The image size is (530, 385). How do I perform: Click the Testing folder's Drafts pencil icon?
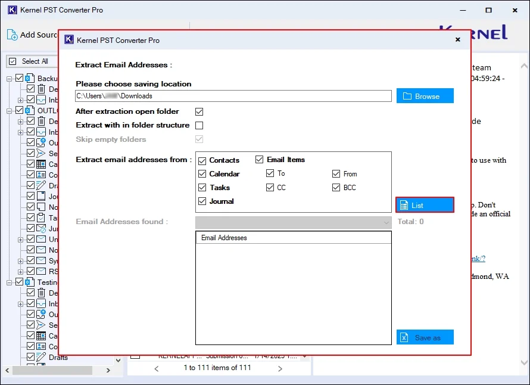click(x=41, y=357)
